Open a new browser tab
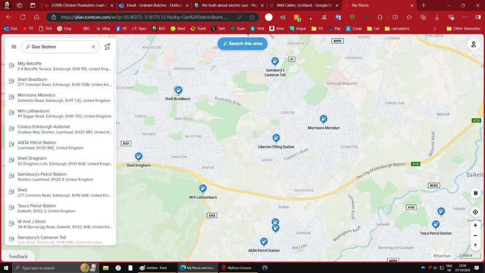Screen dimensions: 485x273 click(423, 5)
